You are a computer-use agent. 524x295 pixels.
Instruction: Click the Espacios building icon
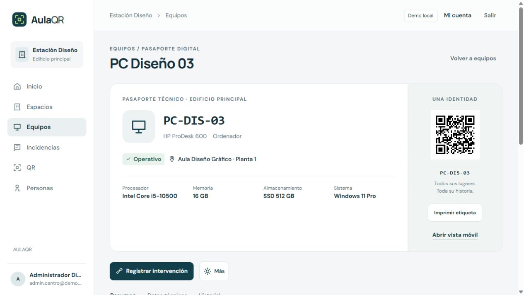(x=17, y=107)
